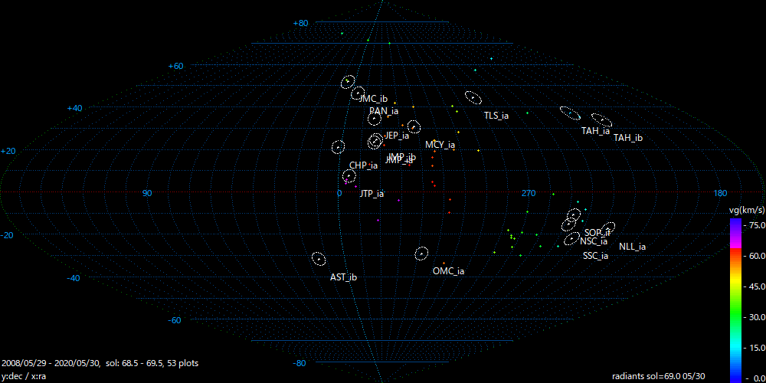This screenshot has width=766, height=383.
Task: Click the +80 declination axis label
Action: 300,24
